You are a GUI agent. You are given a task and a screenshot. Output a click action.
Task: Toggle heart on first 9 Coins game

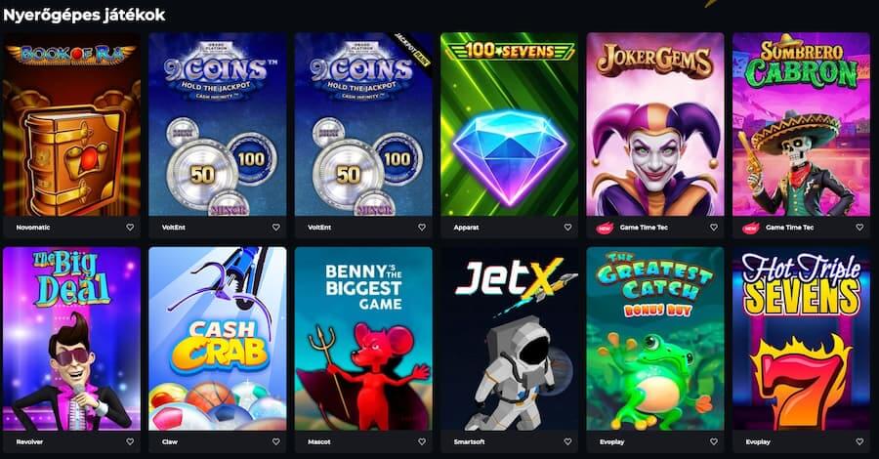[x=275, y=228]
